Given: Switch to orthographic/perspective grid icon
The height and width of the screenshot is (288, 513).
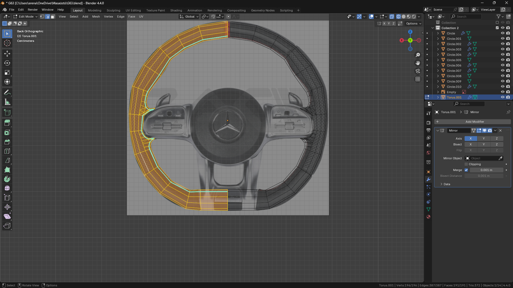Looking at the screenshot, I should (x=418, y=79).
